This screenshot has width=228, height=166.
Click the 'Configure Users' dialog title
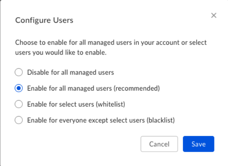[44, 20]
